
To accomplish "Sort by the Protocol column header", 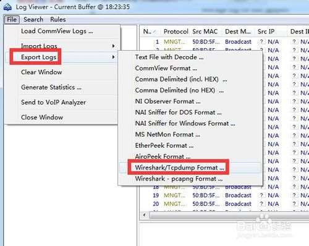I will point(176,32).
